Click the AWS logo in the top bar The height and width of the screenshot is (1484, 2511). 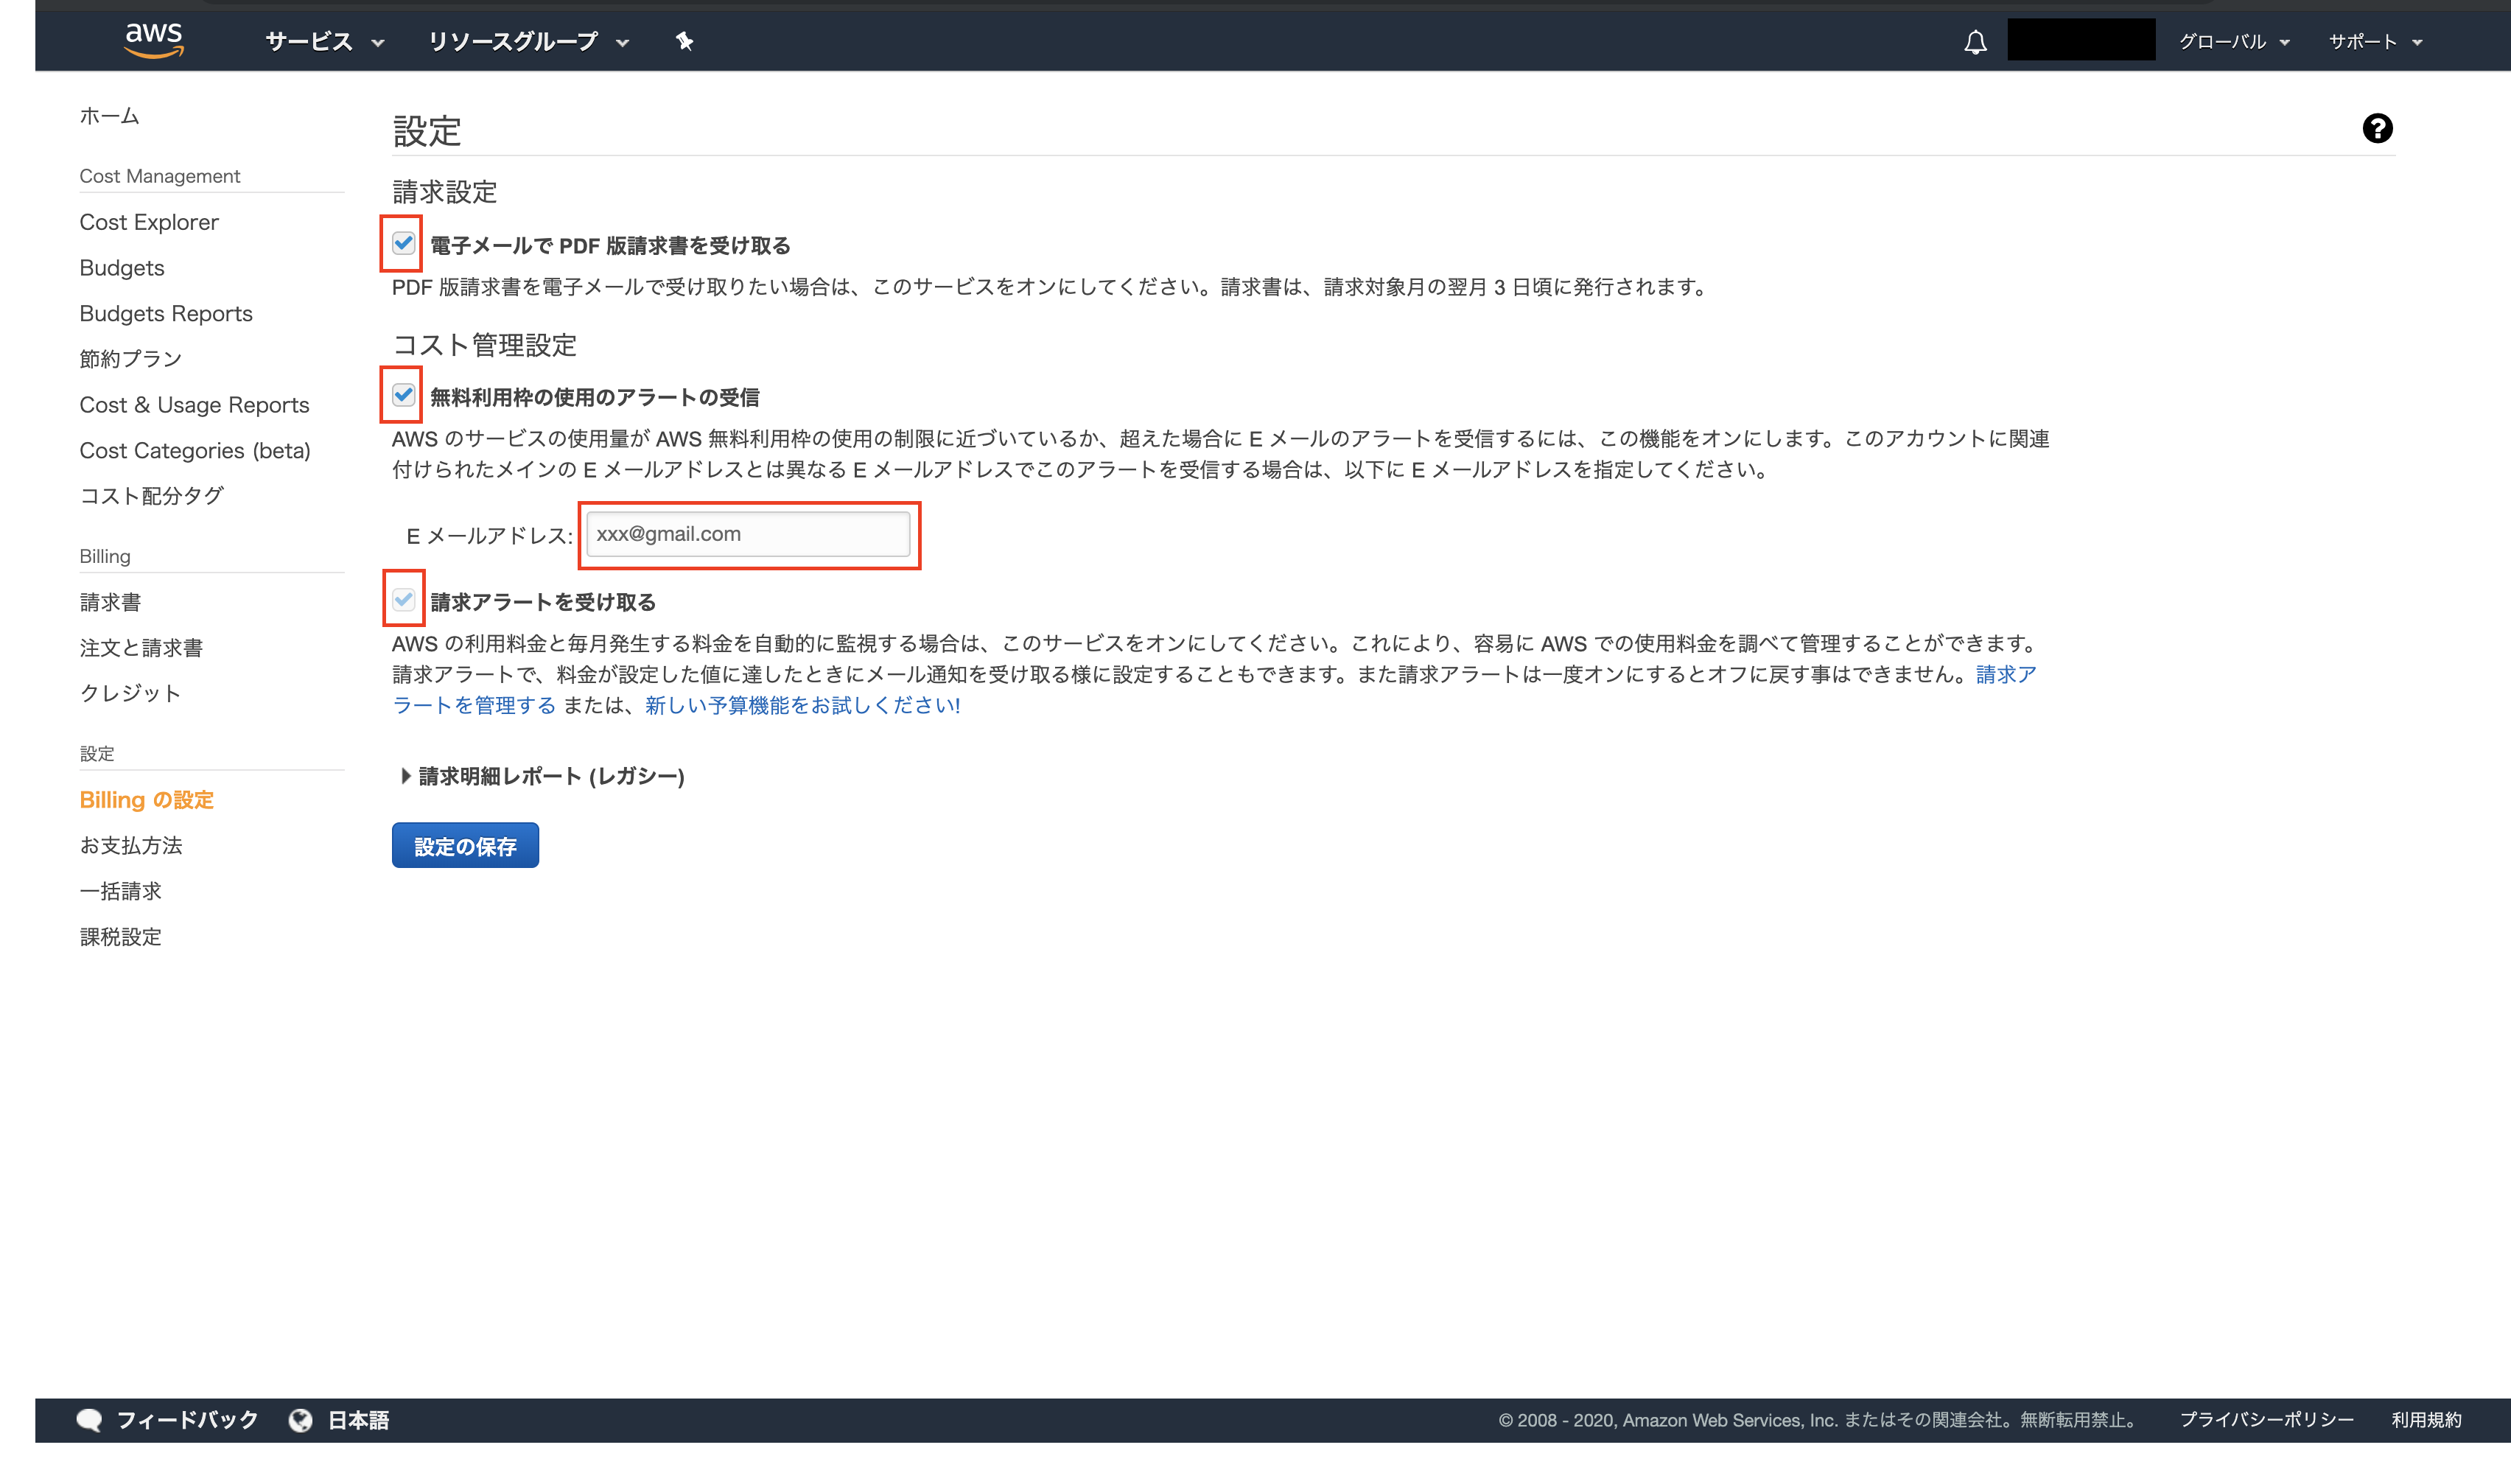pyautogui.click(x=153, y=40)
